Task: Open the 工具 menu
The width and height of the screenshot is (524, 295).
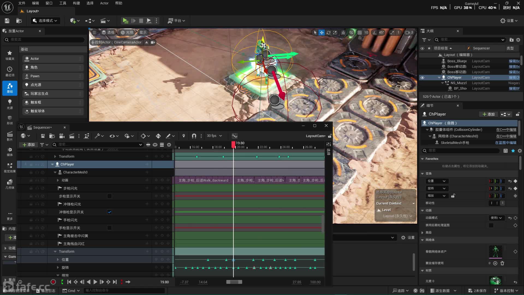Action: pyautogui.click(x=63, y=3)
